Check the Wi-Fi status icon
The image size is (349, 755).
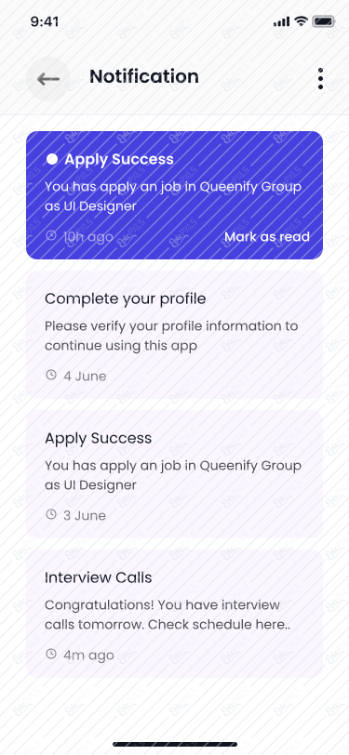point(302,21)
